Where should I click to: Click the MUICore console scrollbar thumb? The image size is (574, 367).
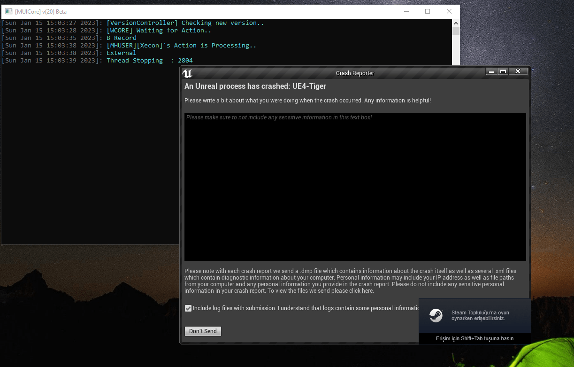pyautogui.click(x=456, y=31)
